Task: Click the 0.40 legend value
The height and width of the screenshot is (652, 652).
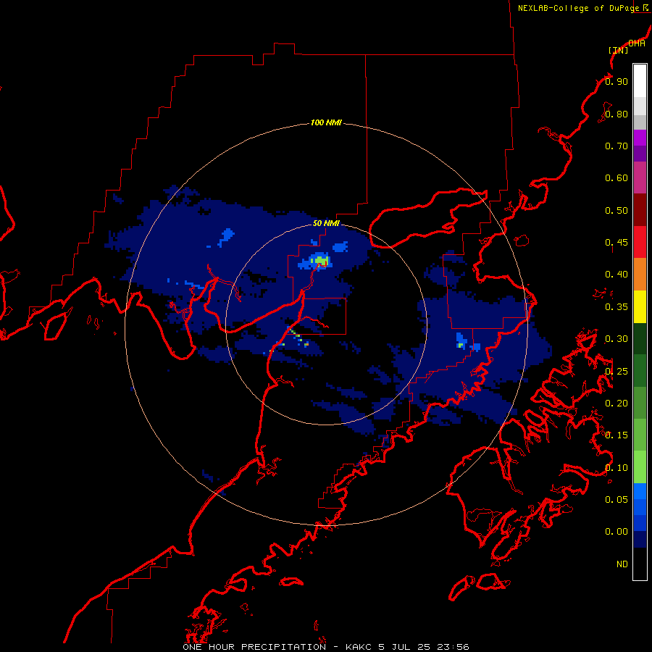Action: tap(617, 275)
